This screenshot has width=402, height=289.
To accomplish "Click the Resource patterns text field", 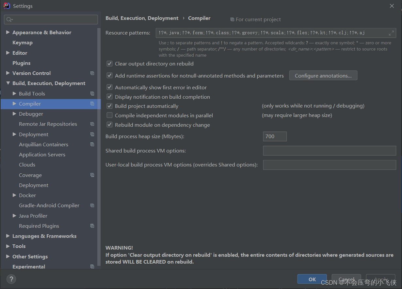I will pyautogui.click(x=276, y=33).
